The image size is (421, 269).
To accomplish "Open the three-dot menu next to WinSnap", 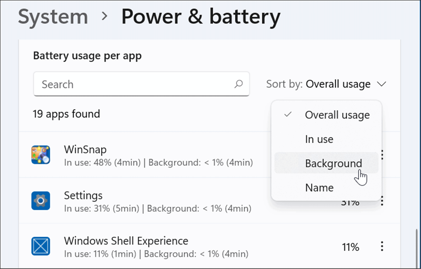I will tap(382, 155).
